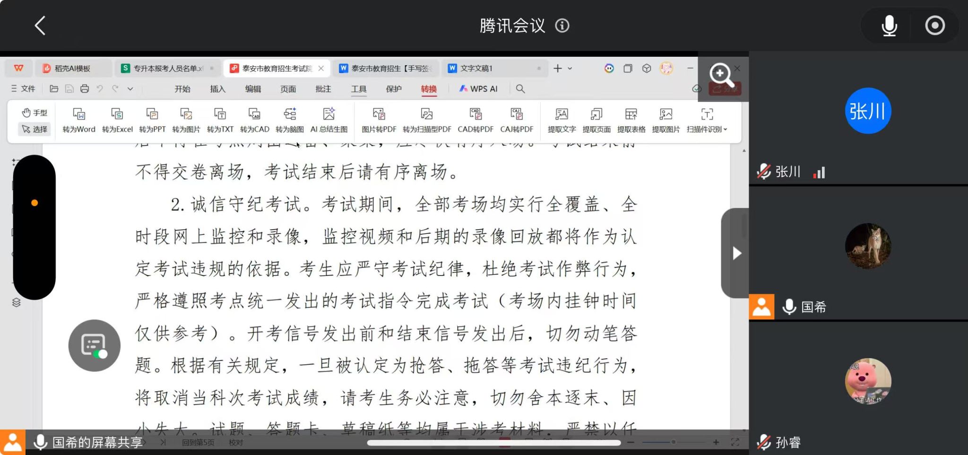
Task: Switch to the 批注 ribbon tab
Action: [x=323, y=89]
